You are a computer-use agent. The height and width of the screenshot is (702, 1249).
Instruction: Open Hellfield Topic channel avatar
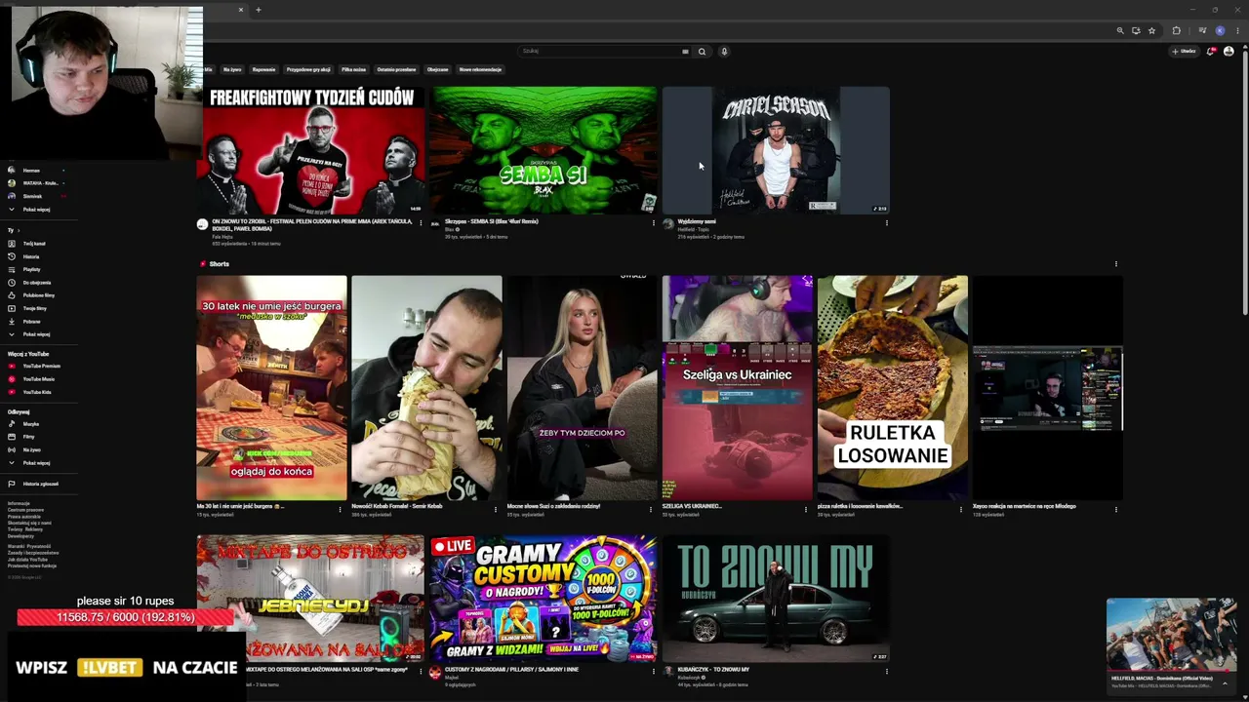(667, 224)
